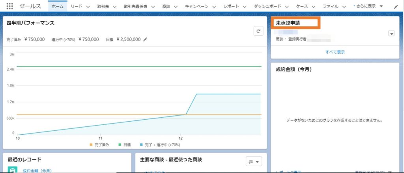Image resolution: width=404 pixels, height=173 pixels.
Task: Open the レポート tab
Action: pos(231,7)
